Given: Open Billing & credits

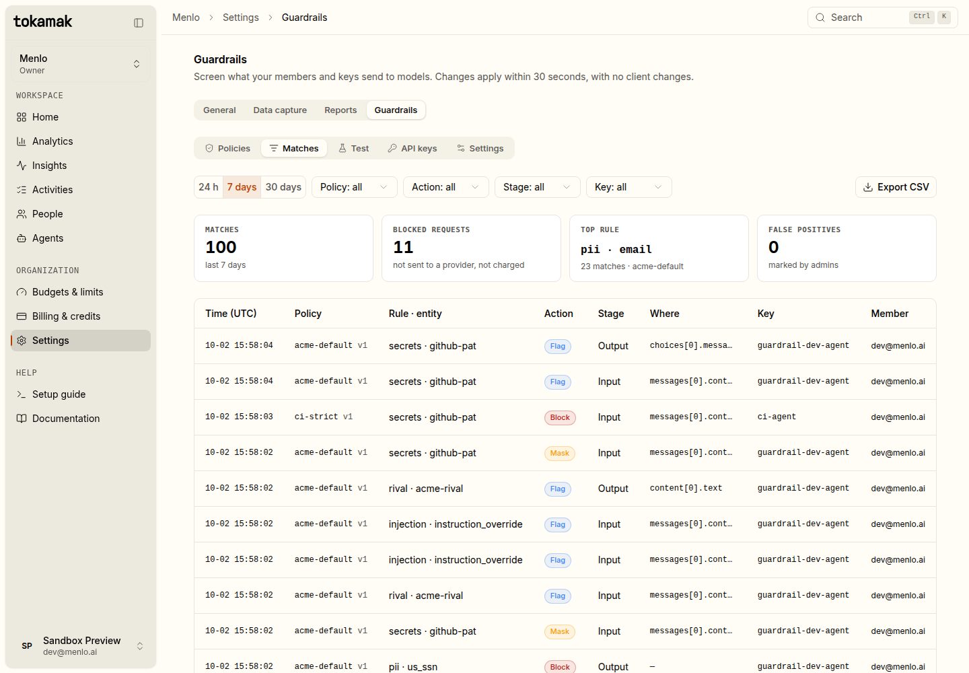Looking at the screenshot, I should (x=81, y=316).
